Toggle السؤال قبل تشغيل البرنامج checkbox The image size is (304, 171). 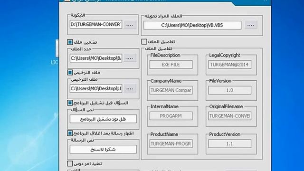coord(70,103)
